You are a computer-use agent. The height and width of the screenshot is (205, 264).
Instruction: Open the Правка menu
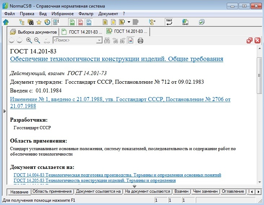[x=27, y=14]
